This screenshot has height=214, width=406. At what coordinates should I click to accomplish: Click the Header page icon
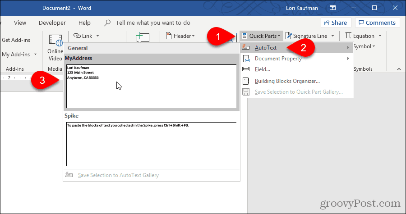[x=169, y=36]
